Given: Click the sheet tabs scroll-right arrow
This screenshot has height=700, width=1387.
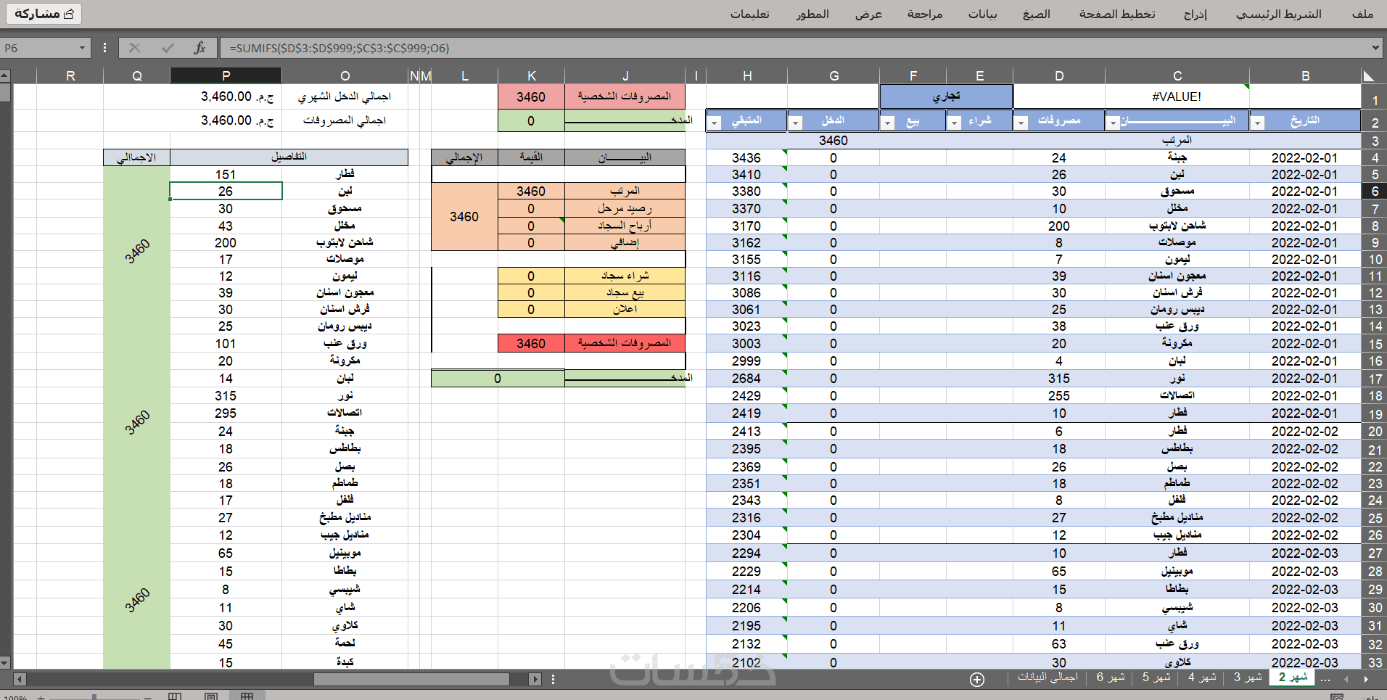Looking at the screenshot, I should pyautogui.click(x=1366, y=679).
